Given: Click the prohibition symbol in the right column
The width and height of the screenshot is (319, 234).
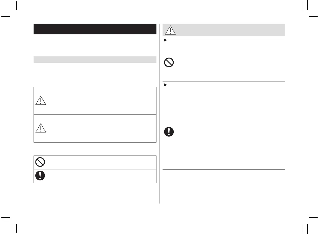Looking at the screenshot, I should [x=169, y=62].
